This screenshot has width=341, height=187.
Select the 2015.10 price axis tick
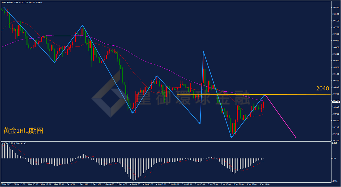pos(336,140)
